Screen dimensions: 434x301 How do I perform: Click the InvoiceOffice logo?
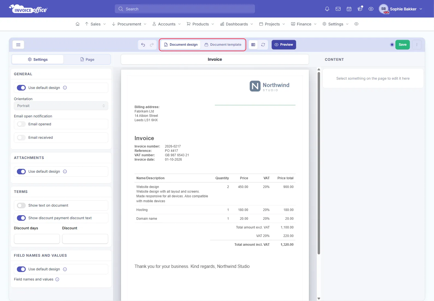(x=28, y=9)
